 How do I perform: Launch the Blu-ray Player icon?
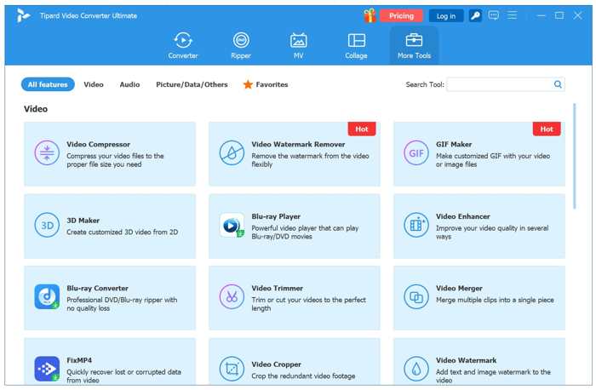(232, 226)
